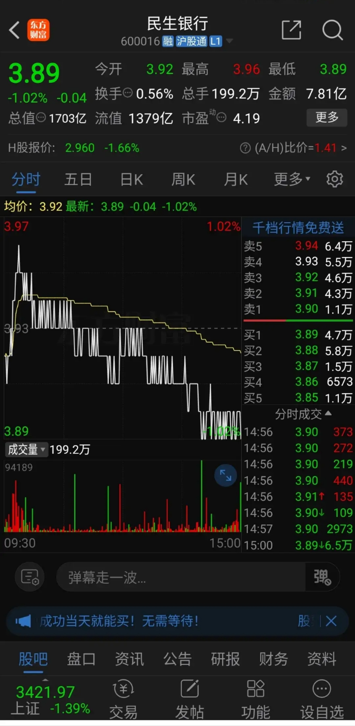Screen dimensions: 355x726
Task: Tap the back arrow icon
Action: click(14, 30)
